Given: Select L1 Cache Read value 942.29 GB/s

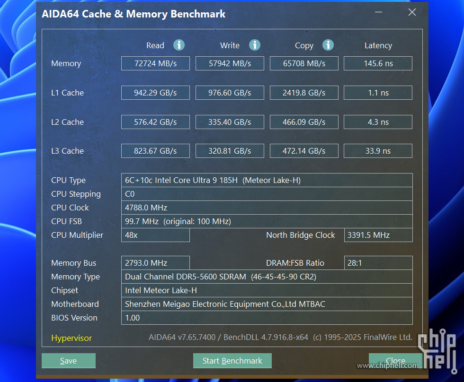Looking at the screenshot, I should (x=155, y=93).
